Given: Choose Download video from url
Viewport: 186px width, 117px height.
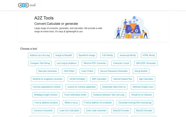Looking at the screenshot, I should pyautogui.click(x=114, y=87).
